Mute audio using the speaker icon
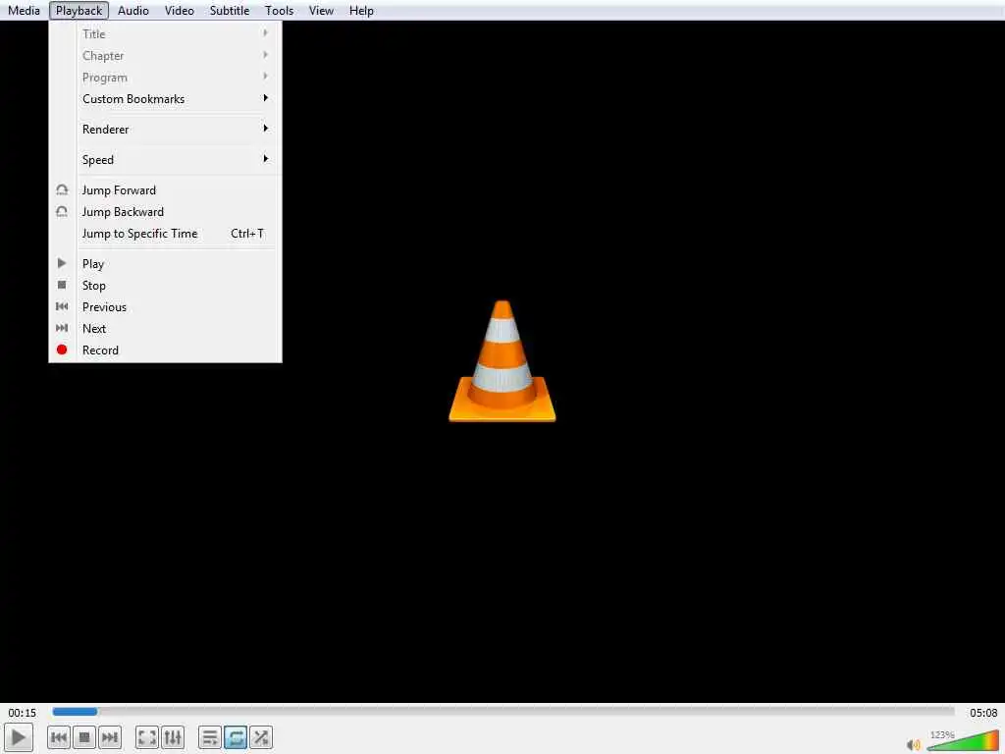Viewport: 1005px width, 754px height. point(914,744)
